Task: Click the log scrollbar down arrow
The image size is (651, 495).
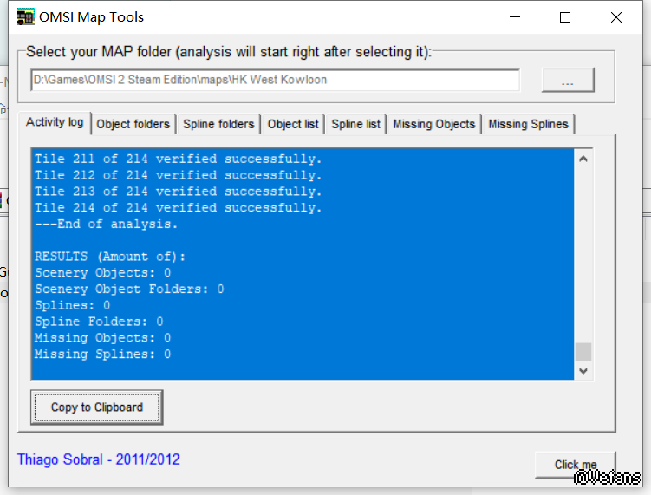Action: 583,370
